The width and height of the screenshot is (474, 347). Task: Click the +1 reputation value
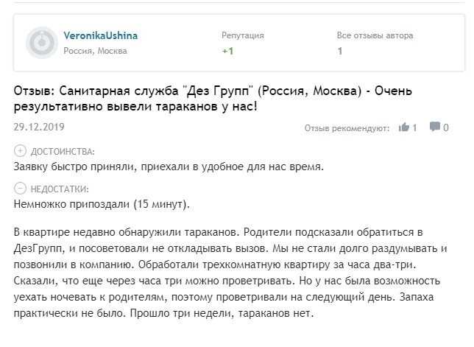(x=227, y=52)
